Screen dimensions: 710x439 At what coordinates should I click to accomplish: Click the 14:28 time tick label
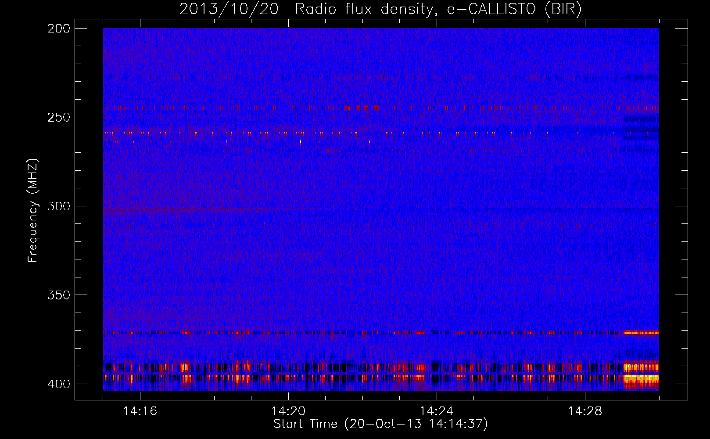tap(585, 411)
